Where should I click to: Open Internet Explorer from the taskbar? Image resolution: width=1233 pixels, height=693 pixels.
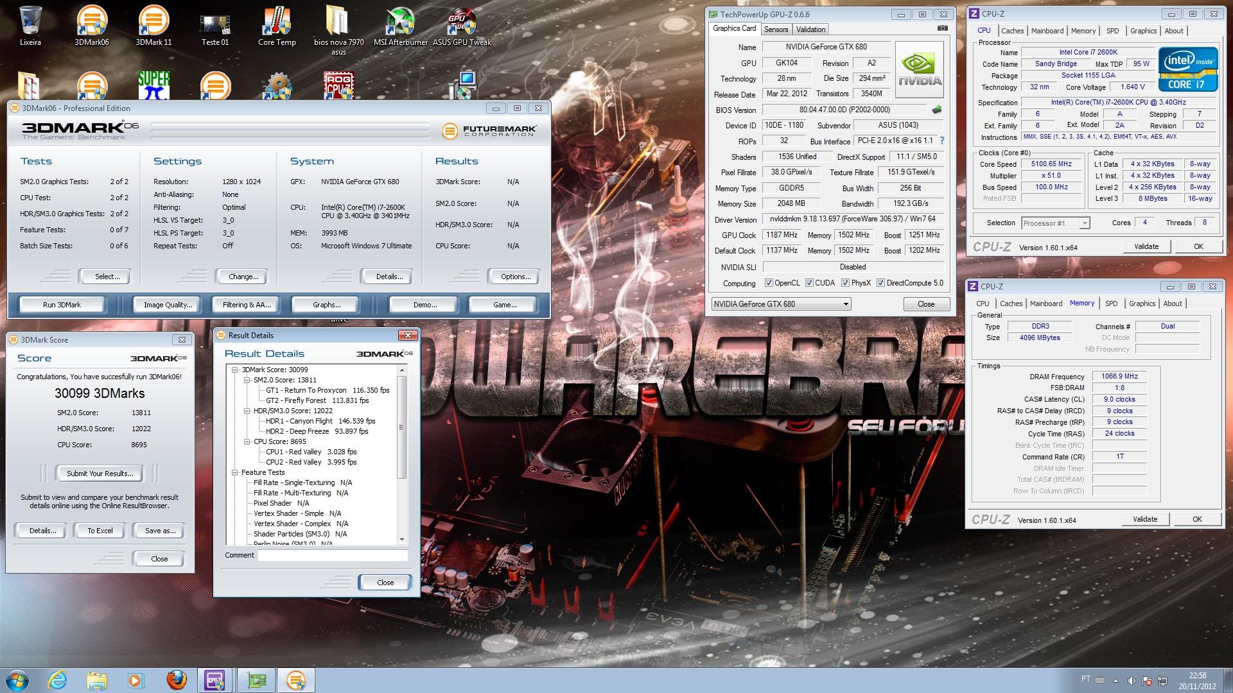[x=58, y=680]
